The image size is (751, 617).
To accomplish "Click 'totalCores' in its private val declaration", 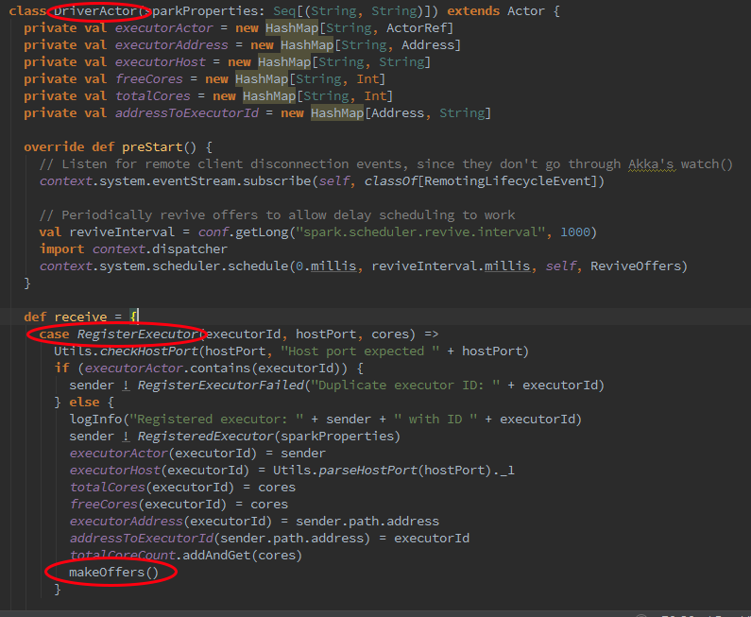I will [x=153, y=96].
